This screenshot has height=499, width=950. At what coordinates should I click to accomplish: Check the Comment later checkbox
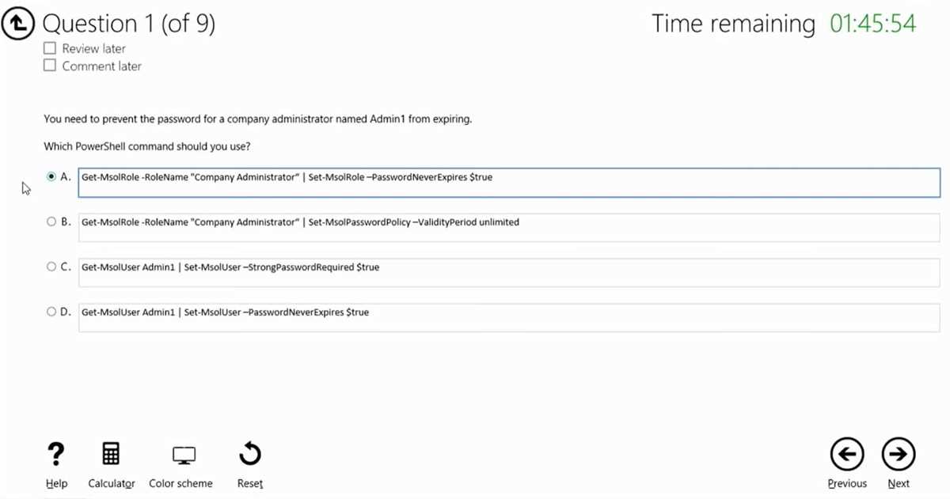click(x=50, y=66)
